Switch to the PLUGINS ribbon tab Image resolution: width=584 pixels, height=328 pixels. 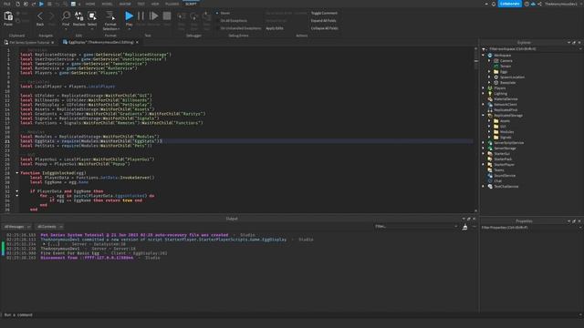tap(172, 4)
